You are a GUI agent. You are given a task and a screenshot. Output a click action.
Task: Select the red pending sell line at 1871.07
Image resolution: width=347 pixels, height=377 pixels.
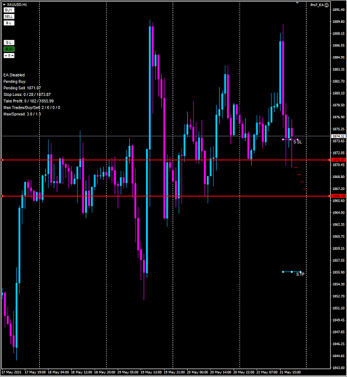pos(166,160)
